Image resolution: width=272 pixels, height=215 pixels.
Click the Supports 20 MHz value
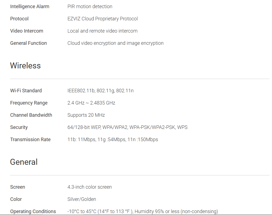[x=86, y=115]
